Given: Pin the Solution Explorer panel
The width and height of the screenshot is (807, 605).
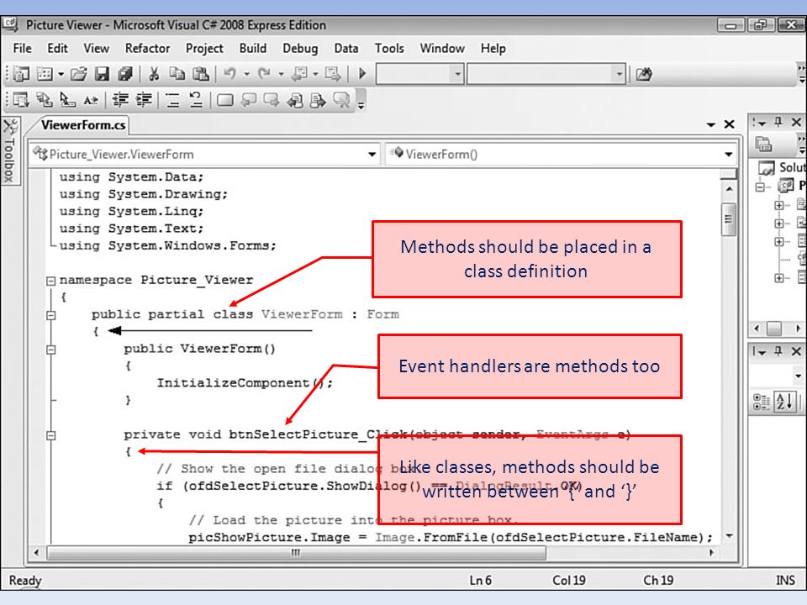Looking at the screenshot, I should point(778,123).
